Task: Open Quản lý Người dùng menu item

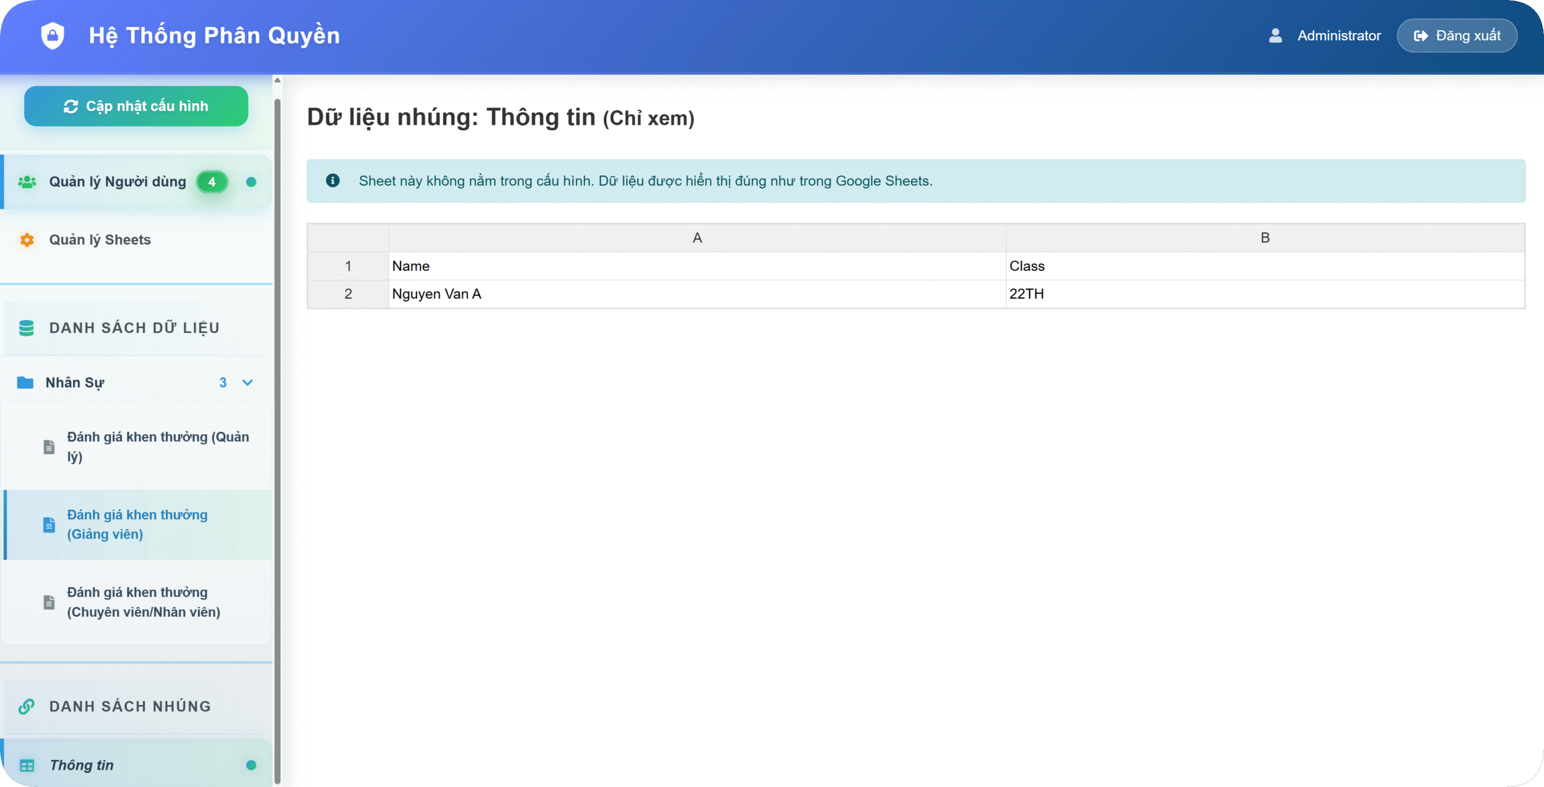Action: click(x=117, y=182)
